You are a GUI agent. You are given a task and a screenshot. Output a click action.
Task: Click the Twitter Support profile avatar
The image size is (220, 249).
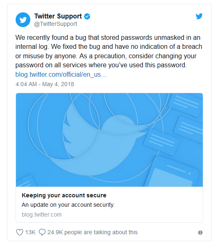pos(23,20)
